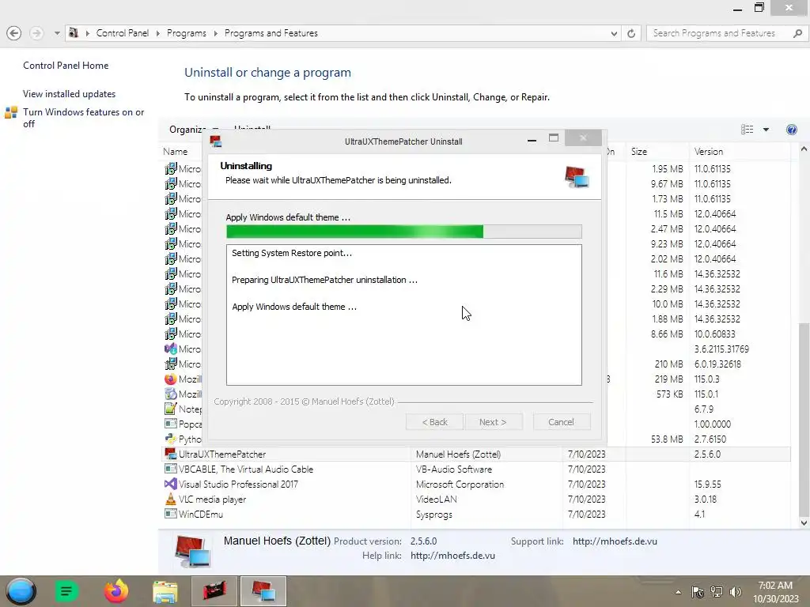Open Help link http://mhoefs.de.vu

[x=452, y=556]
